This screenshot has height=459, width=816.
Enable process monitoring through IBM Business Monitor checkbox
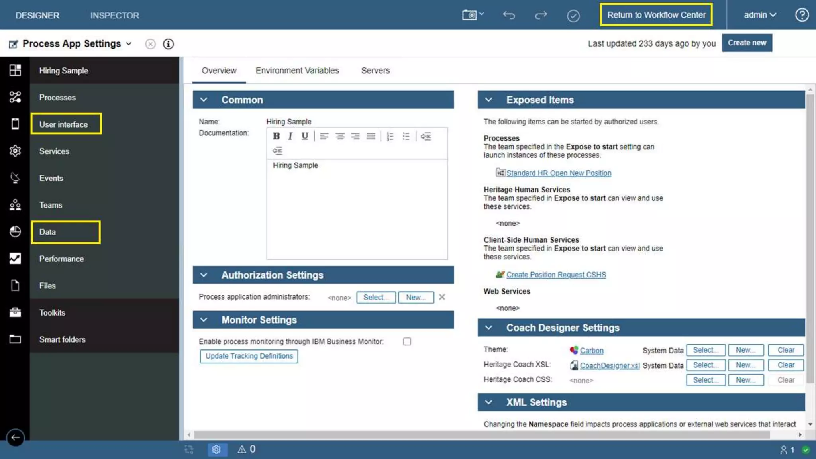click(407, 341)
